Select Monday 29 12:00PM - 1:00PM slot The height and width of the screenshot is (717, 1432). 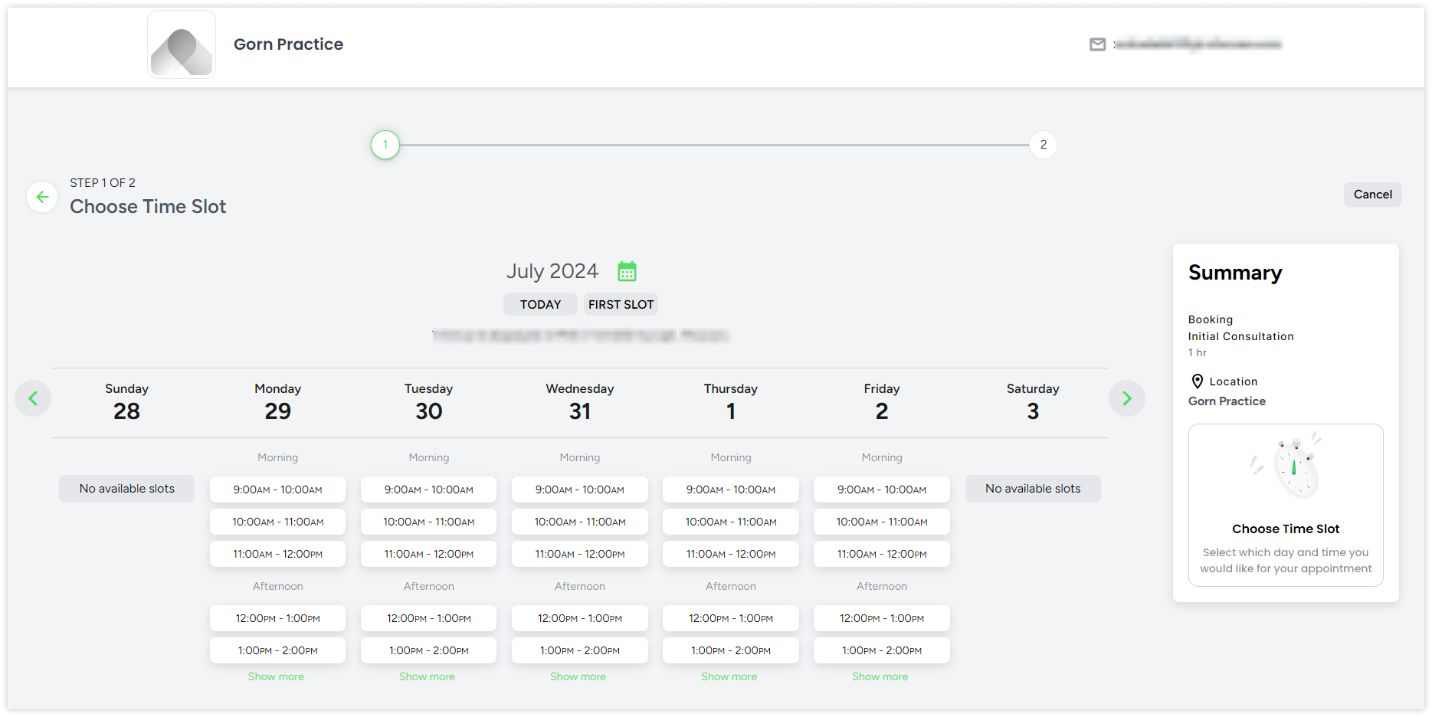[277, 618]
